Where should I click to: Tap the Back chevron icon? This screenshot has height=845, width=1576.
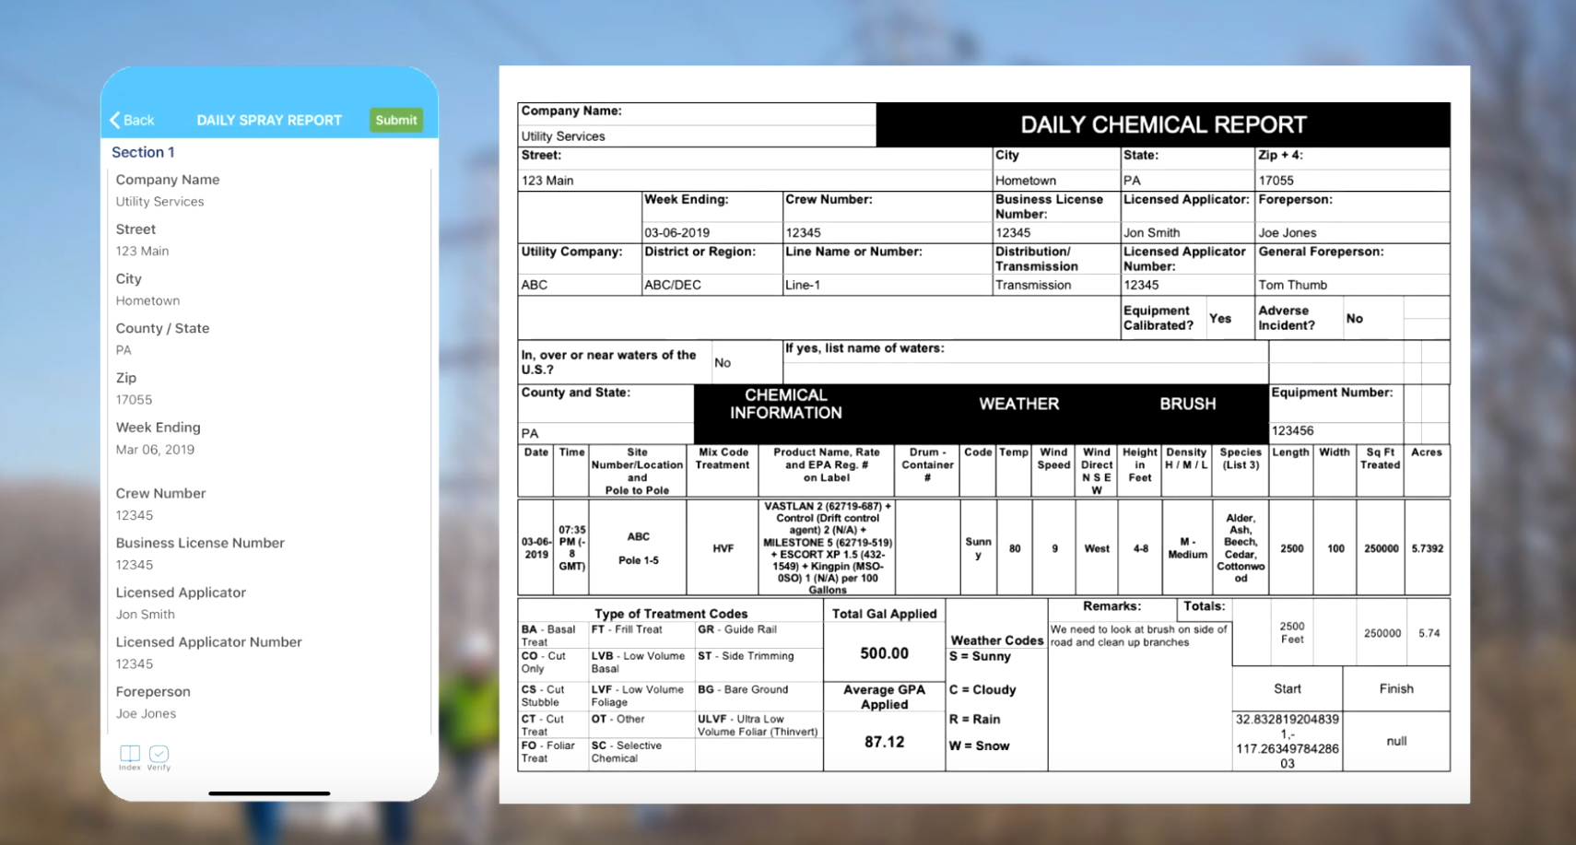point(116,120)
